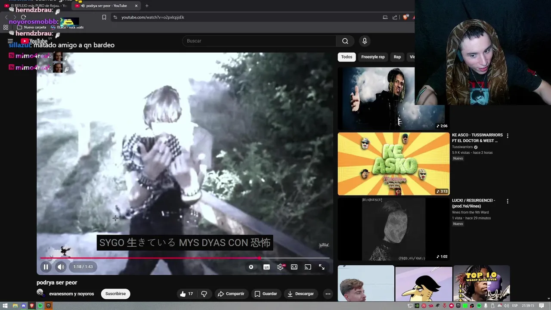Toggle subtitles with the captions icon
The image size is (551, 310).
coord(266,267)
